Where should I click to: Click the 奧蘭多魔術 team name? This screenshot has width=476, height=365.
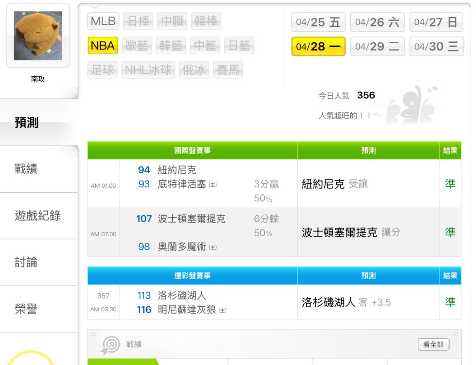tap(182, 246)
